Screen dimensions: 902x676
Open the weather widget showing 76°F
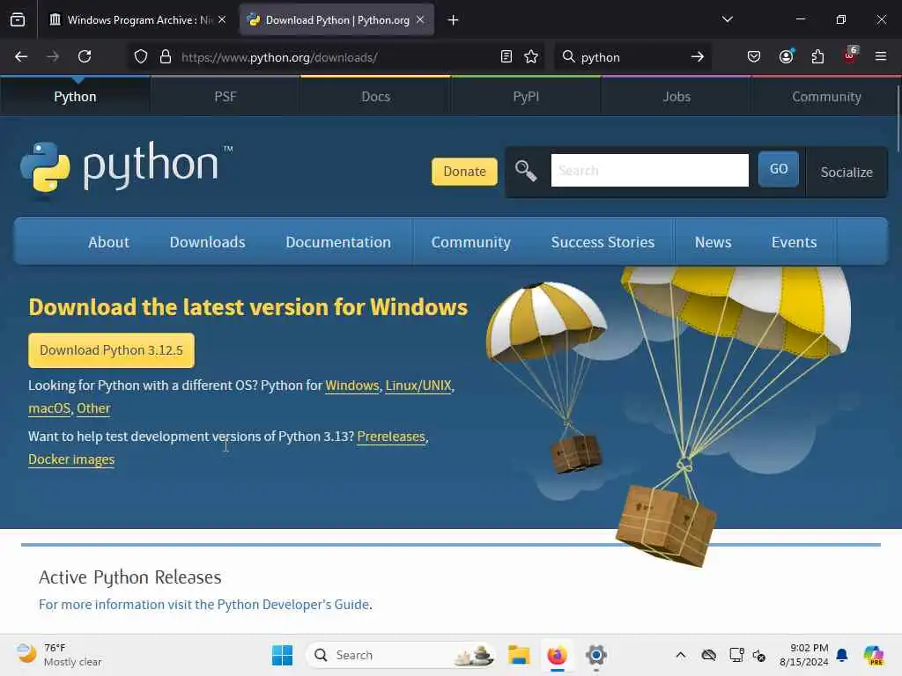click(x=59, y=655)
